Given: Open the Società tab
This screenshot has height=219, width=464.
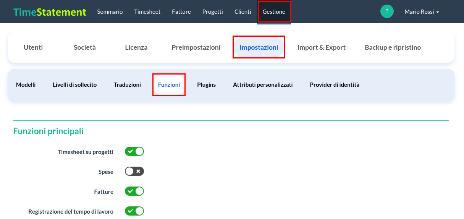Looking at the screenshot, I should tap(85, 47).
